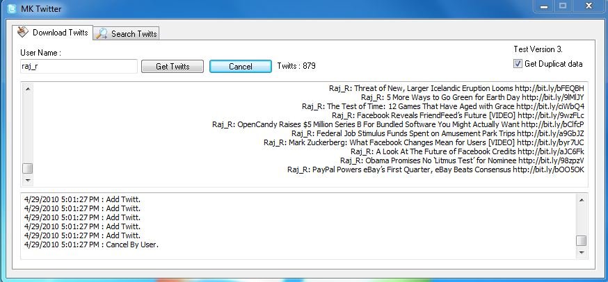Image resolution: width=608 pixels, height=282 pixels.
Task: Click the Test Version 3. label
Action: [538, 49]
